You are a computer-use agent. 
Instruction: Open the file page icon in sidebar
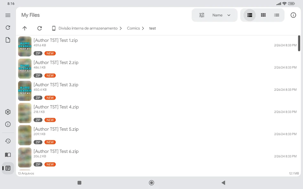coord(8,40)
